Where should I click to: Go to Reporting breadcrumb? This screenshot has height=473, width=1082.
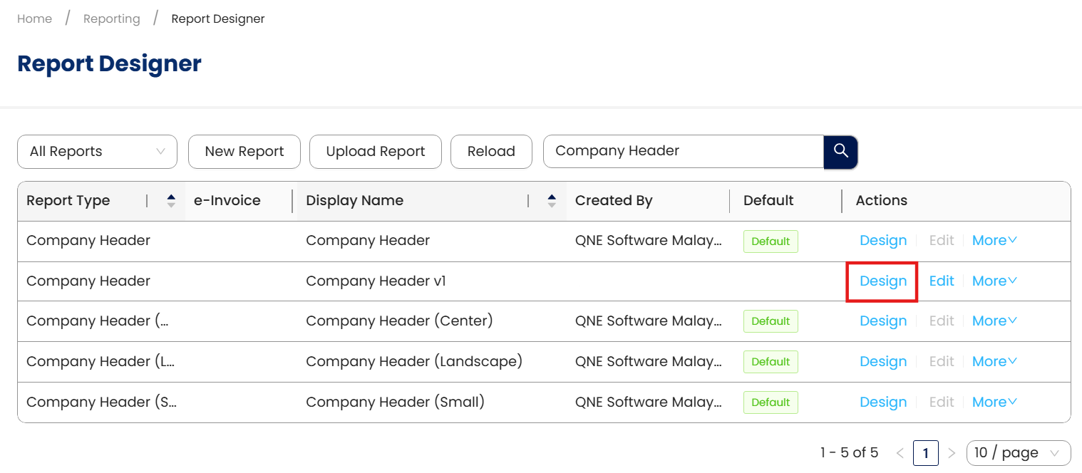[x=112, y=19]
